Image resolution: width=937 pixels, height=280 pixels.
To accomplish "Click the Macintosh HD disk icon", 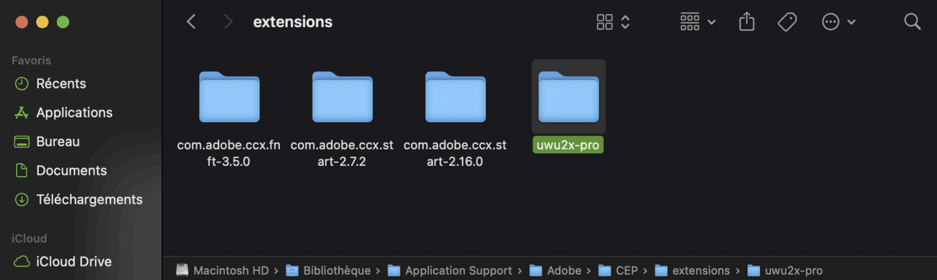I will [x=182, y=270].
